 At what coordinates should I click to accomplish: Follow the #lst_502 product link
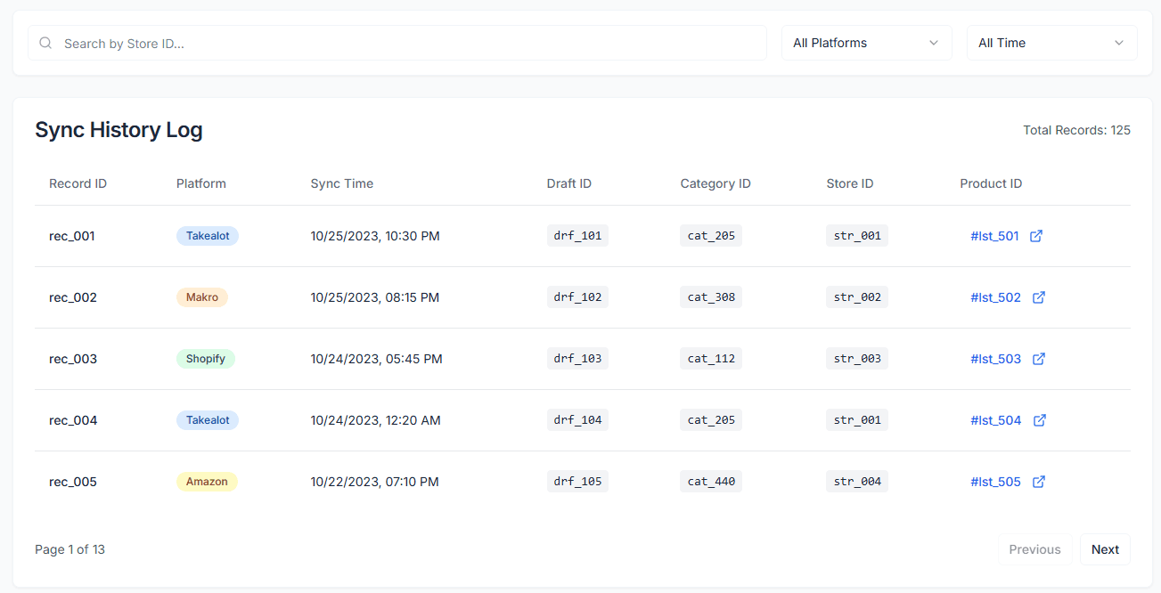tap(995, 296)
